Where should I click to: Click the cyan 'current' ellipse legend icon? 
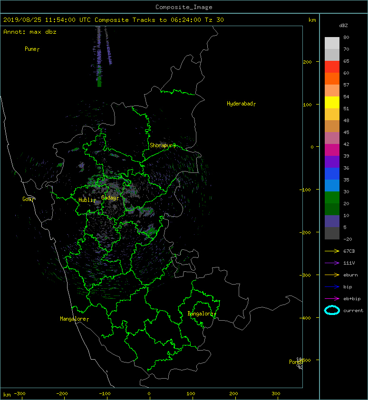[332, 310]
